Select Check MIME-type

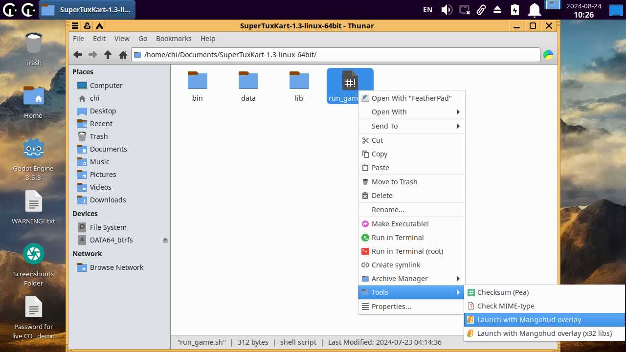pos(544,306)
